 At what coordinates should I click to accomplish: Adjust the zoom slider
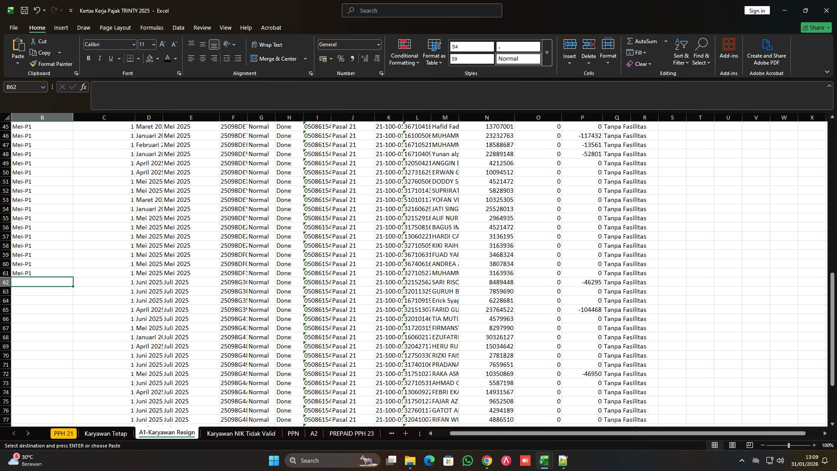(789, 445)
